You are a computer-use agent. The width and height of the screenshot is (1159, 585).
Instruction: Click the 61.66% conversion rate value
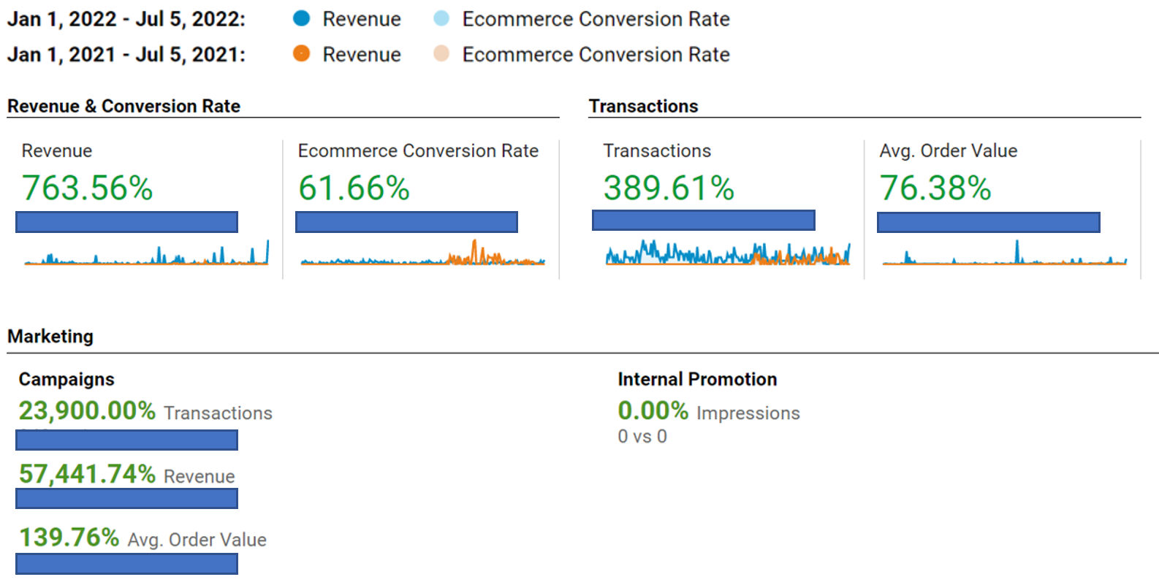pos(354,188)
